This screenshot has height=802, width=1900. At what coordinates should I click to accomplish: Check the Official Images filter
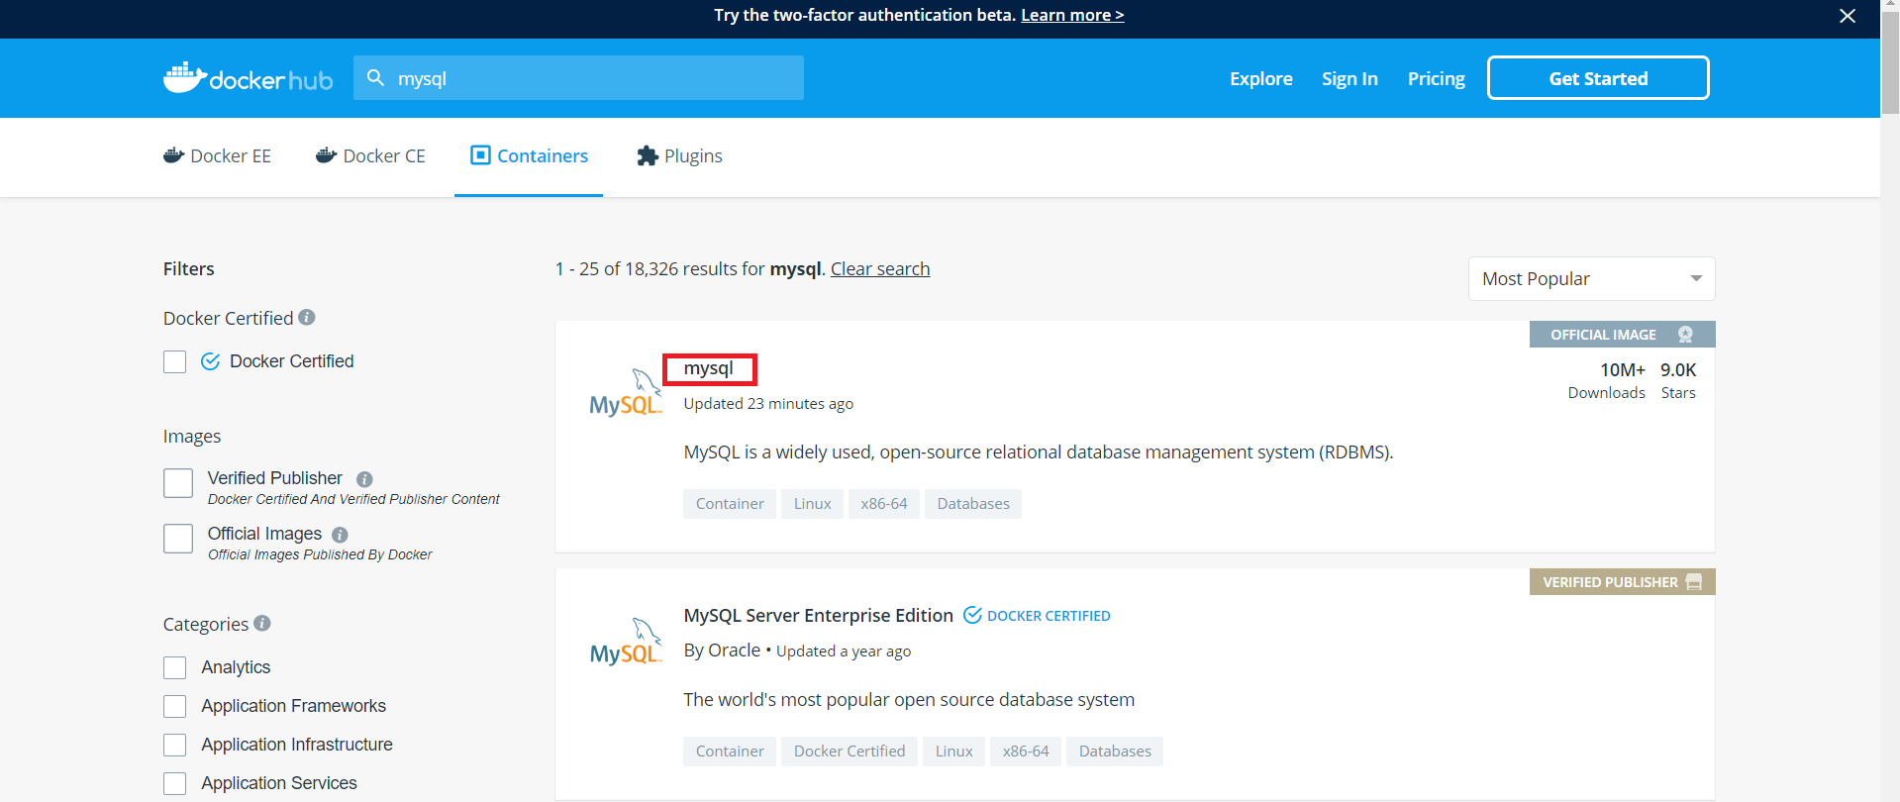pos(178,539)
